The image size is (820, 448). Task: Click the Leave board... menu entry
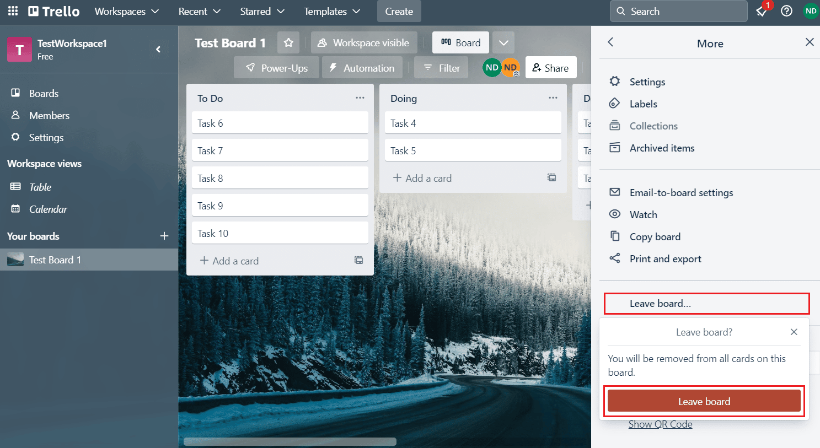coord(707,304)
